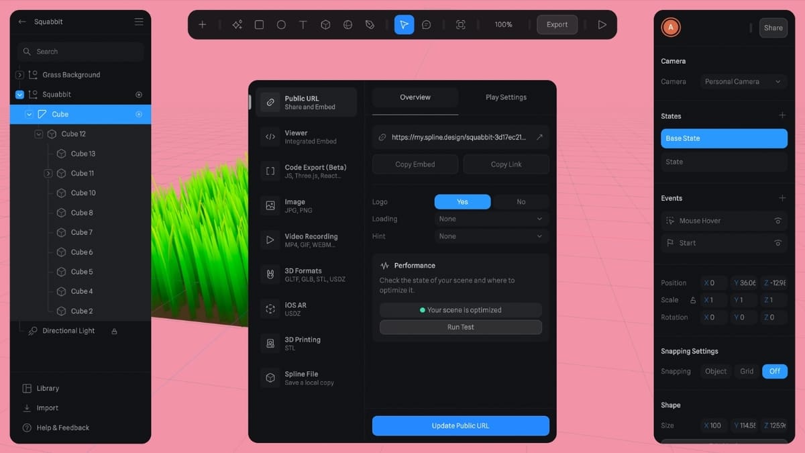Viewport: 805px width, 453px height.
Task: Open the hamburger menu in left panel
Action: point(139,21)
